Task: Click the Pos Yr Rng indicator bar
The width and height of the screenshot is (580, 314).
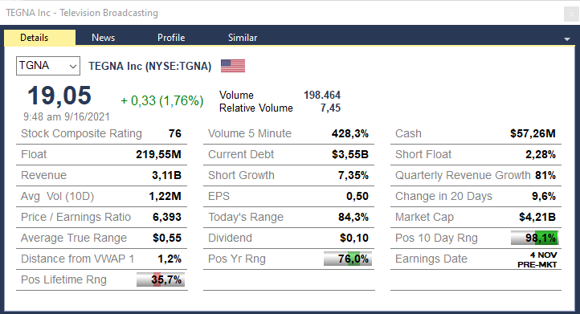Action: click(x=347, y=259)
